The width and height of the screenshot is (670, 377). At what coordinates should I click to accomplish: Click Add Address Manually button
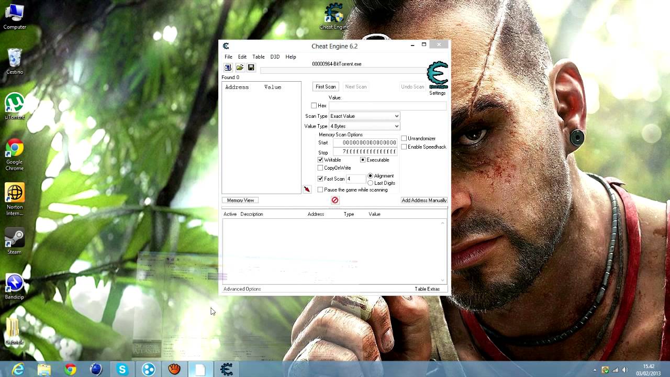coord(424,200)
